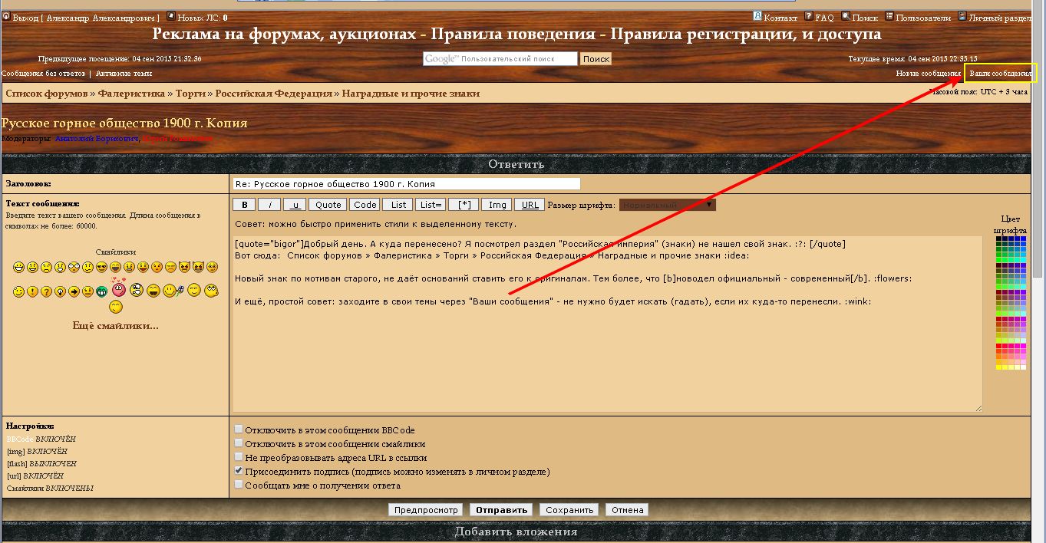The height and width of the screenshot is (543, 1046).
Task: Click the Контакт icon in top navigation
Action: (757, 16)
